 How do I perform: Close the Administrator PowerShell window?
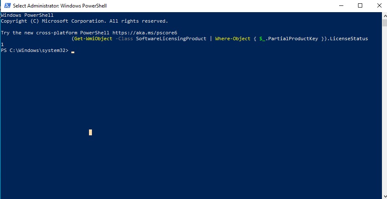(x=378, y=6)
